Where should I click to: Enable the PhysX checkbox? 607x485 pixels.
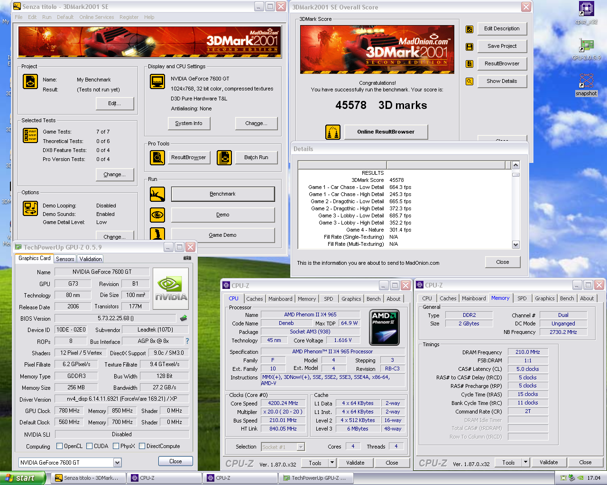point(116,446)
